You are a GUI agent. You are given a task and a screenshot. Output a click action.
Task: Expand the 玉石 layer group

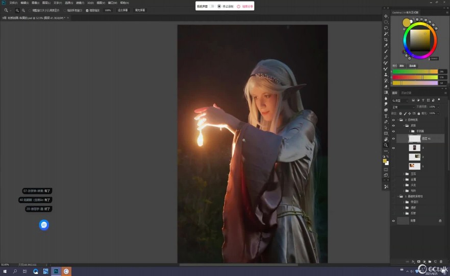(404, 174)
